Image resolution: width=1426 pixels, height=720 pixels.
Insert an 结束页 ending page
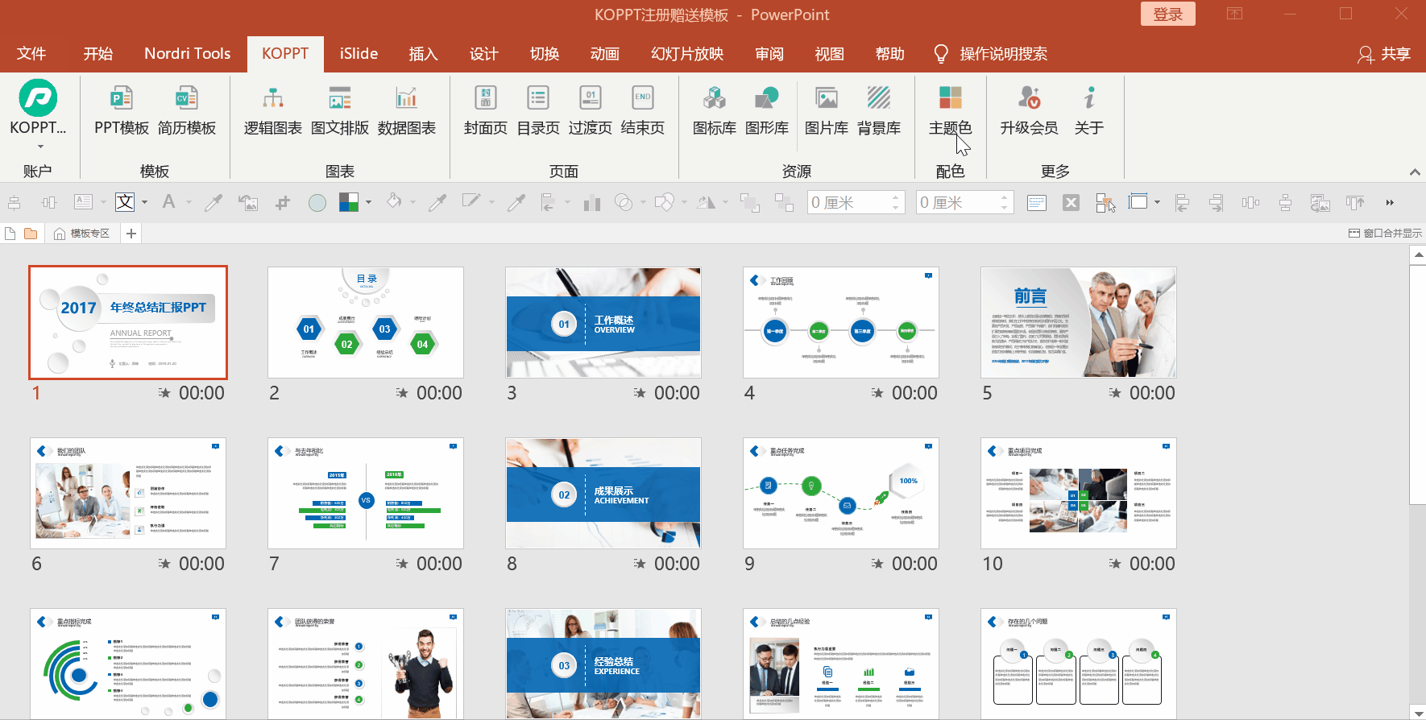point(643,110)
